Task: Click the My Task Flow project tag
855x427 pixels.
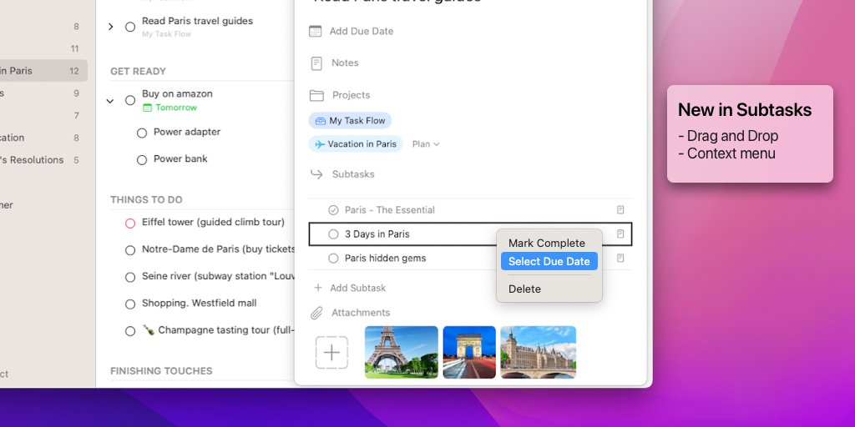Action: tap(350, 120)
